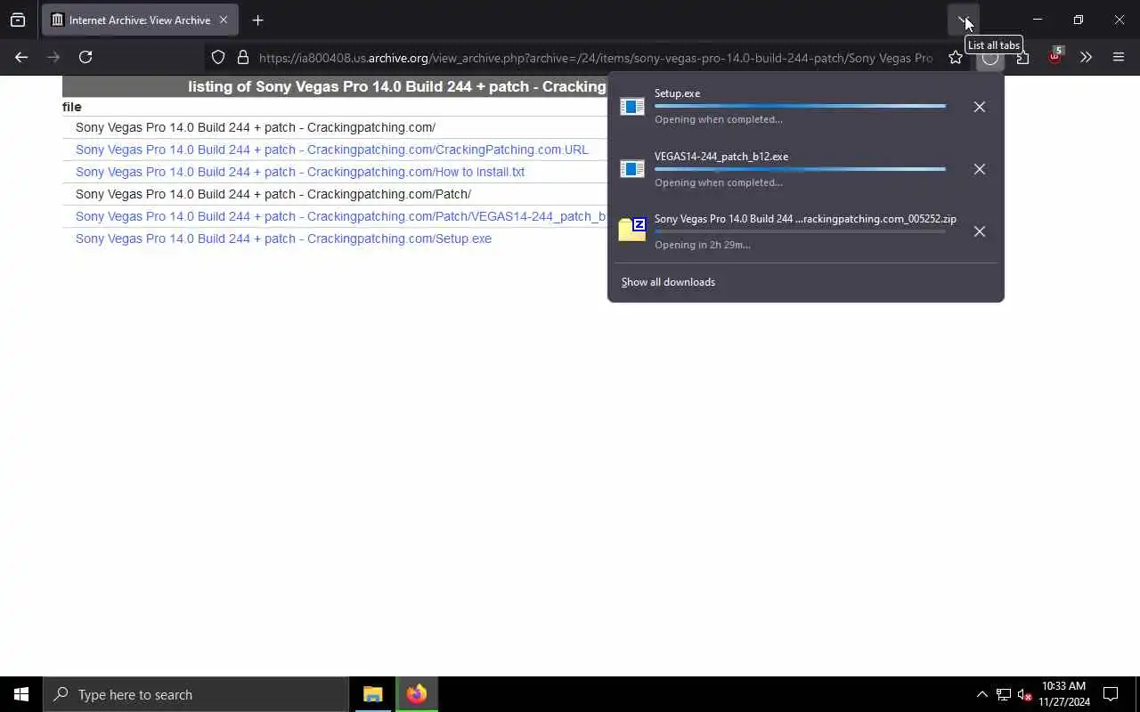This screenshot has width=1140, height=712.
Task: Open a new tab with plus button
Action: [x=257, y=20]
